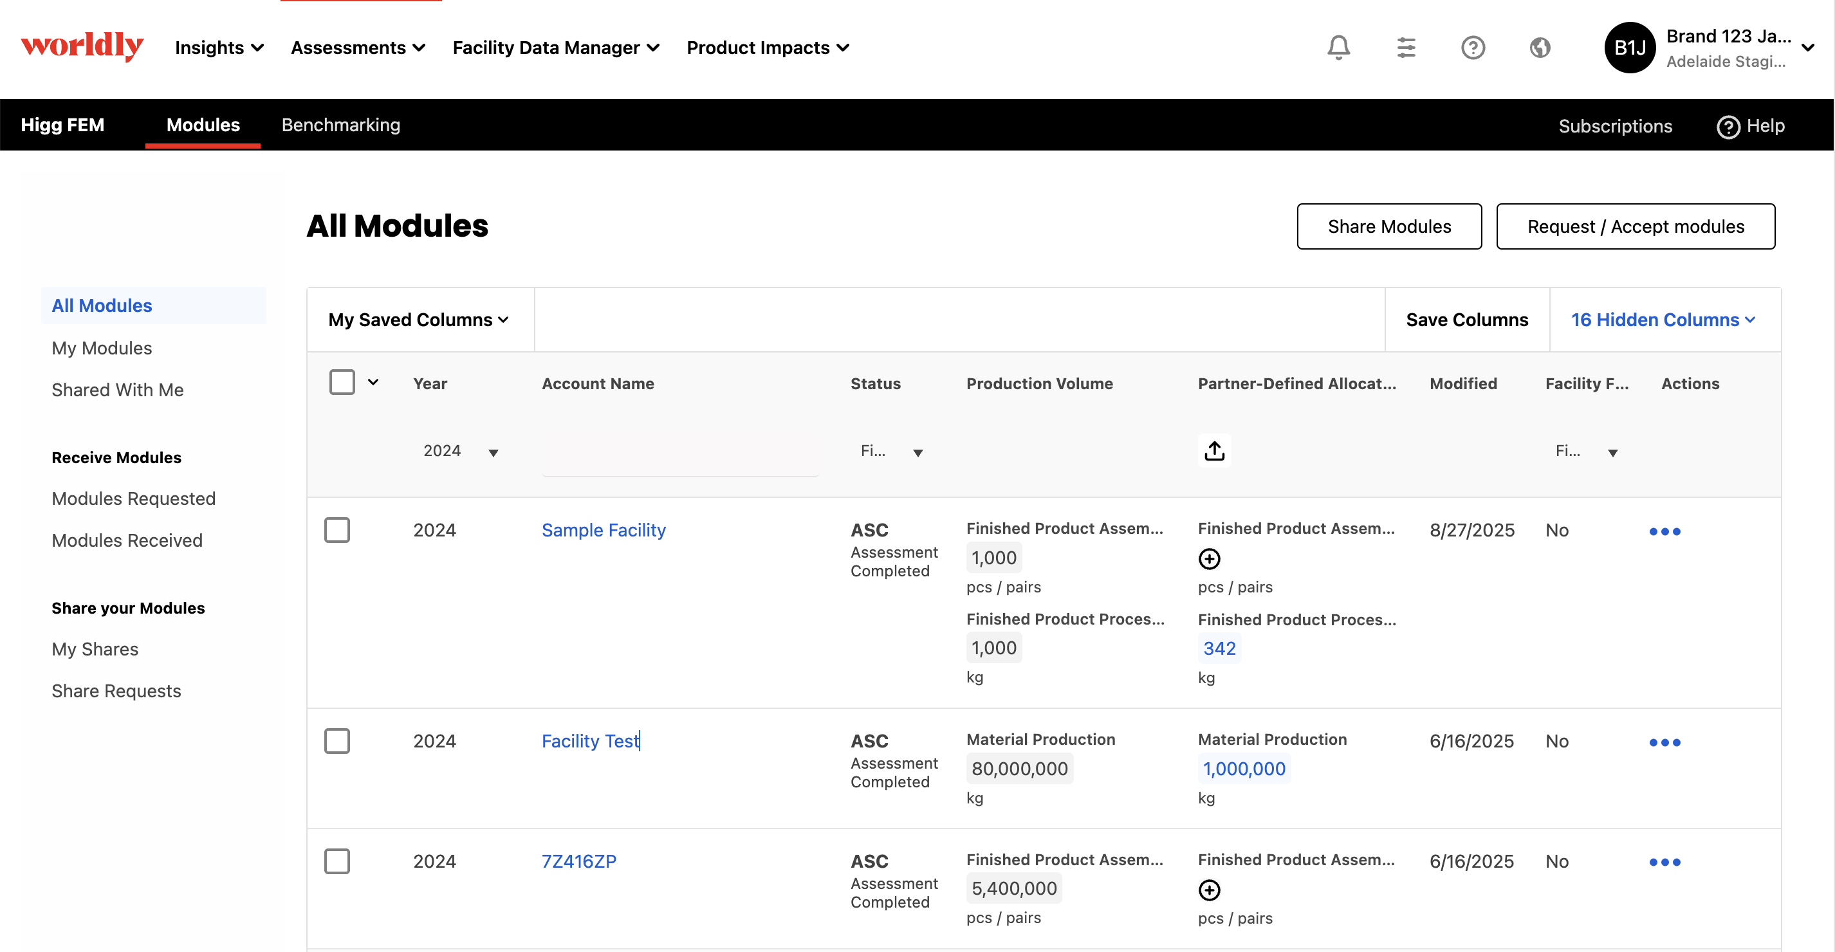Open the language globe icon
This screenshot has width=1835, height=952.
click(1540, 48)
